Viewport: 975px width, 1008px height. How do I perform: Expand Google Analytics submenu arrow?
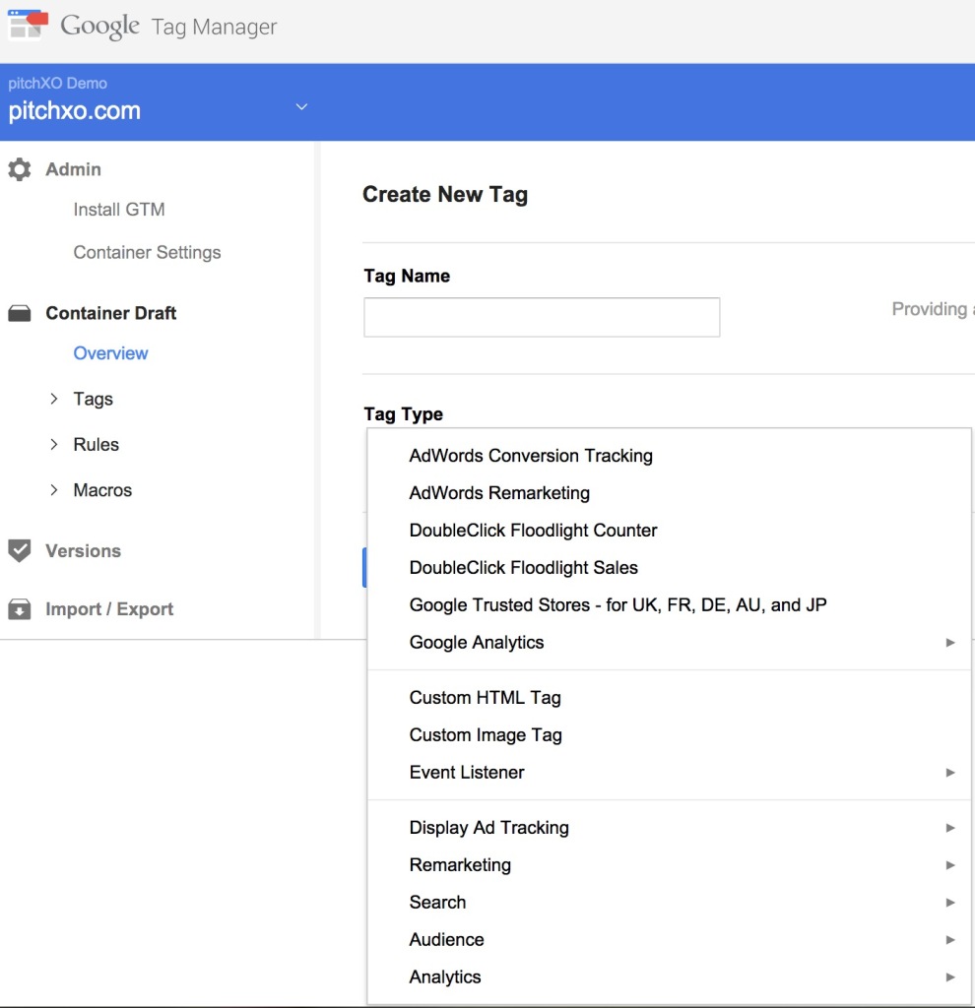click(950, 642)
